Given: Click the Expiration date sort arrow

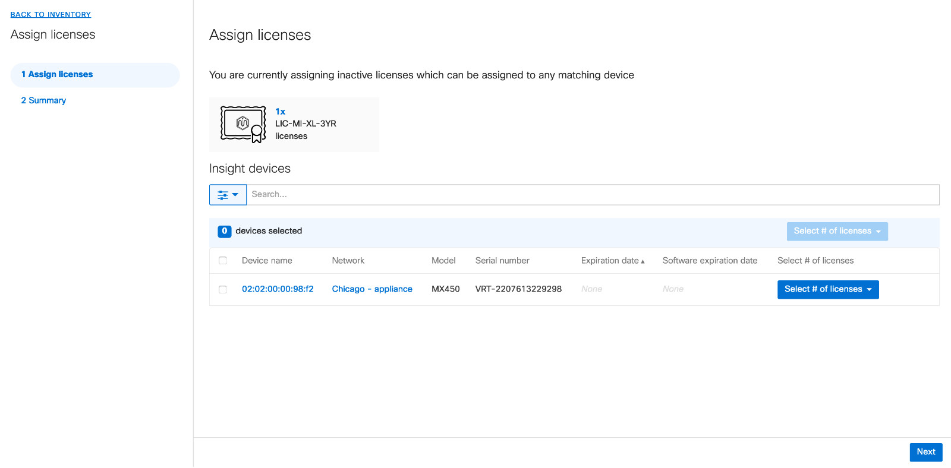Looking at the screenshot, I should (643, 261).
